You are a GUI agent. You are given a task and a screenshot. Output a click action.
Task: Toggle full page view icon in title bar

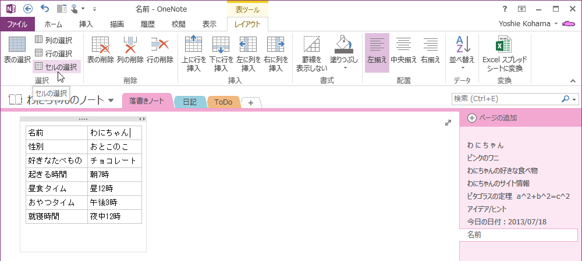click(x=522, y=9)
